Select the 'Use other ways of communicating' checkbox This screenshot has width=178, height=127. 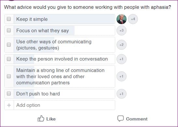[x=9, y=45]
